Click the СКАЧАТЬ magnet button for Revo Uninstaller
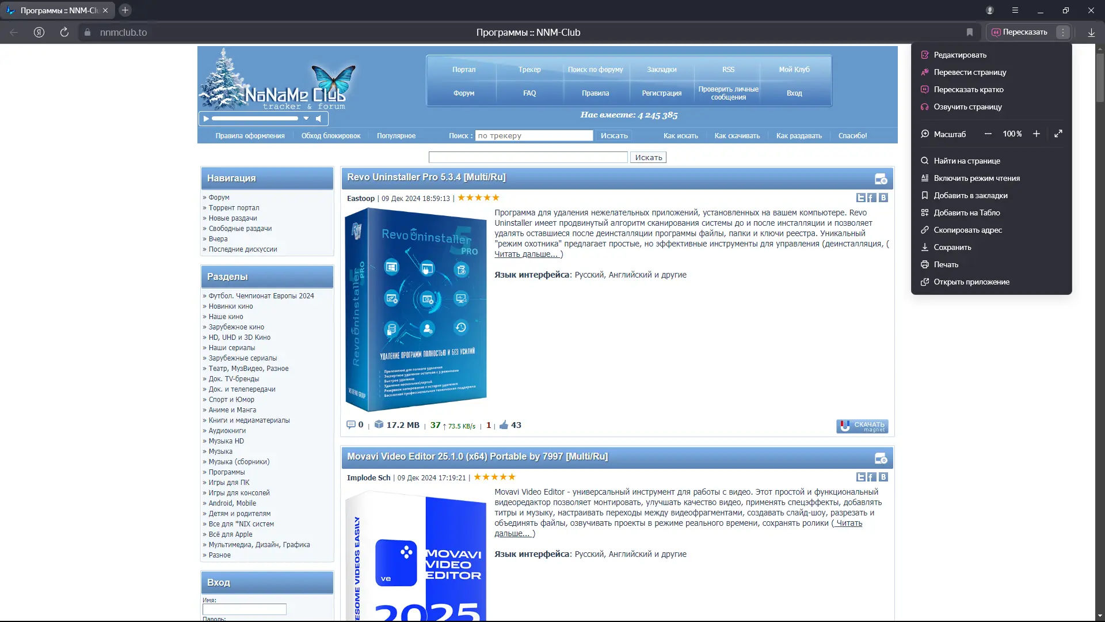 click(862, 426)
